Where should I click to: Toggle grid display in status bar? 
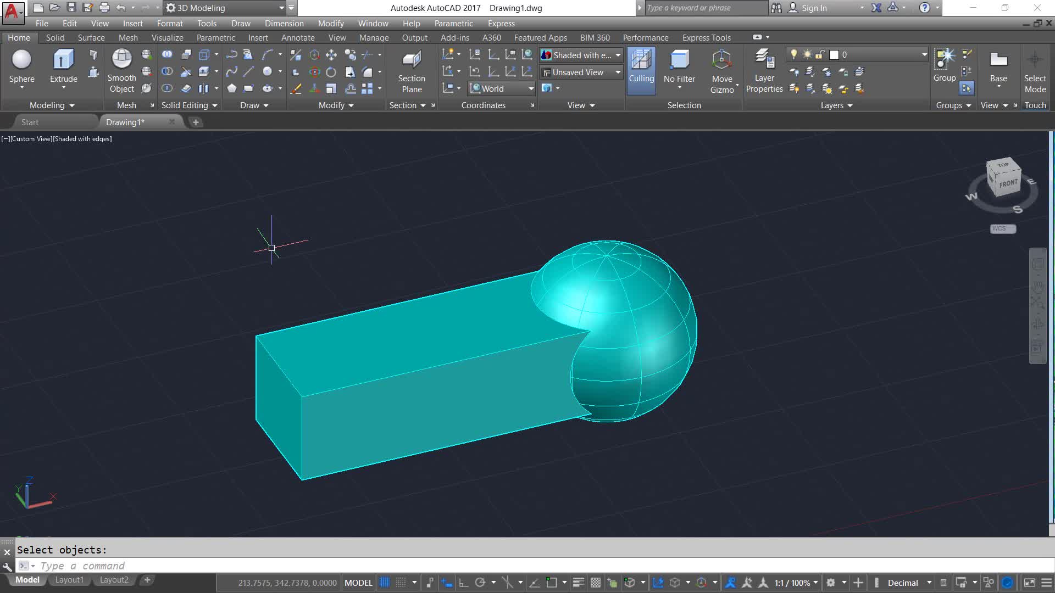[385, 583]
